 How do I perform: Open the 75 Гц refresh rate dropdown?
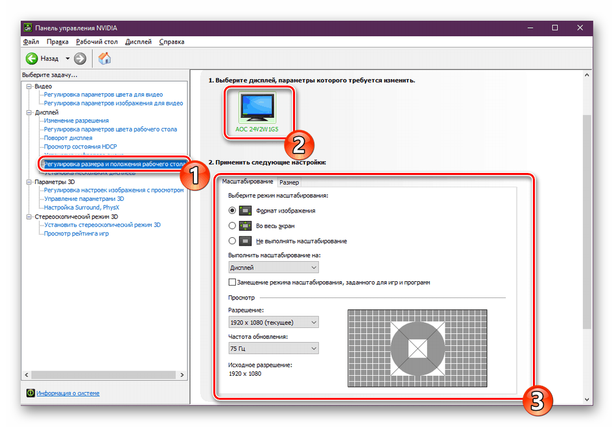(x=274, y=349)
